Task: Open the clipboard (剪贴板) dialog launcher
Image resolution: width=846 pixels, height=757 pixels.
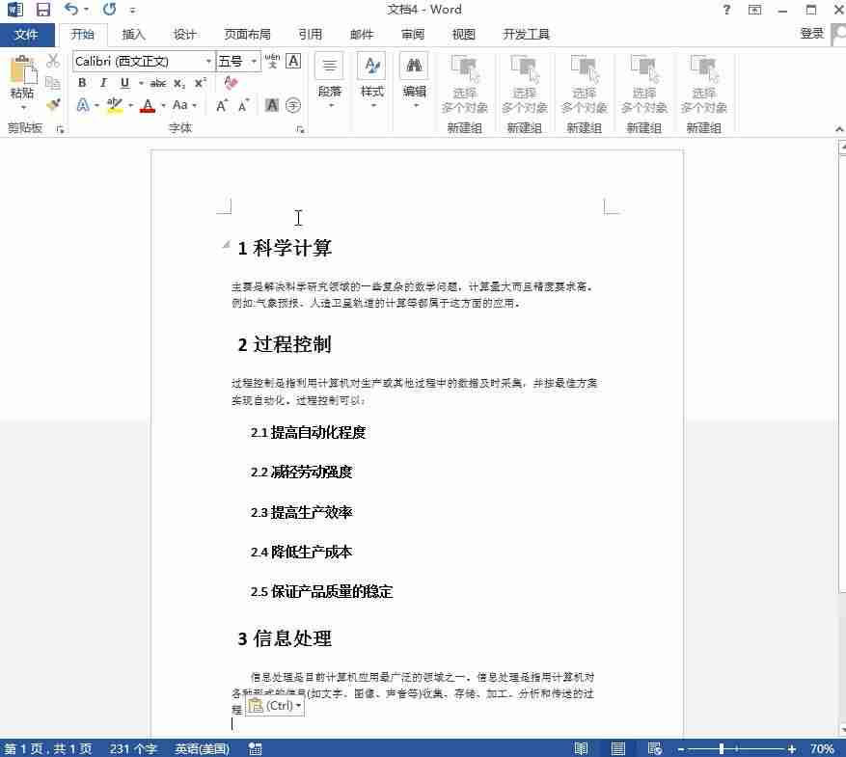Action: 60,129
